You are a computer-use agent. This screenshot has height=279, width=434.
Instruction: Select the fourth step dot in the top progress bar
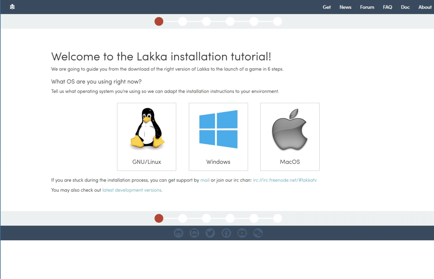[230, 22]
